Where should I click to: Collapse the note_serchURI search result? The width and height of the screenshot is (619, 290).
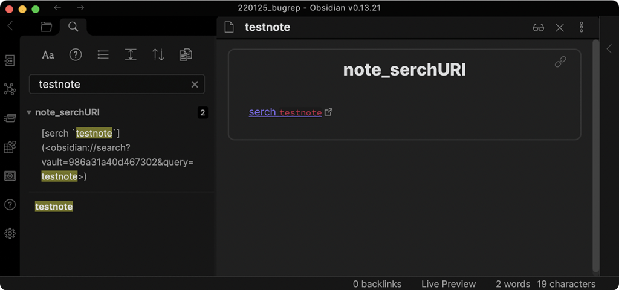click(x=29, y=112)
